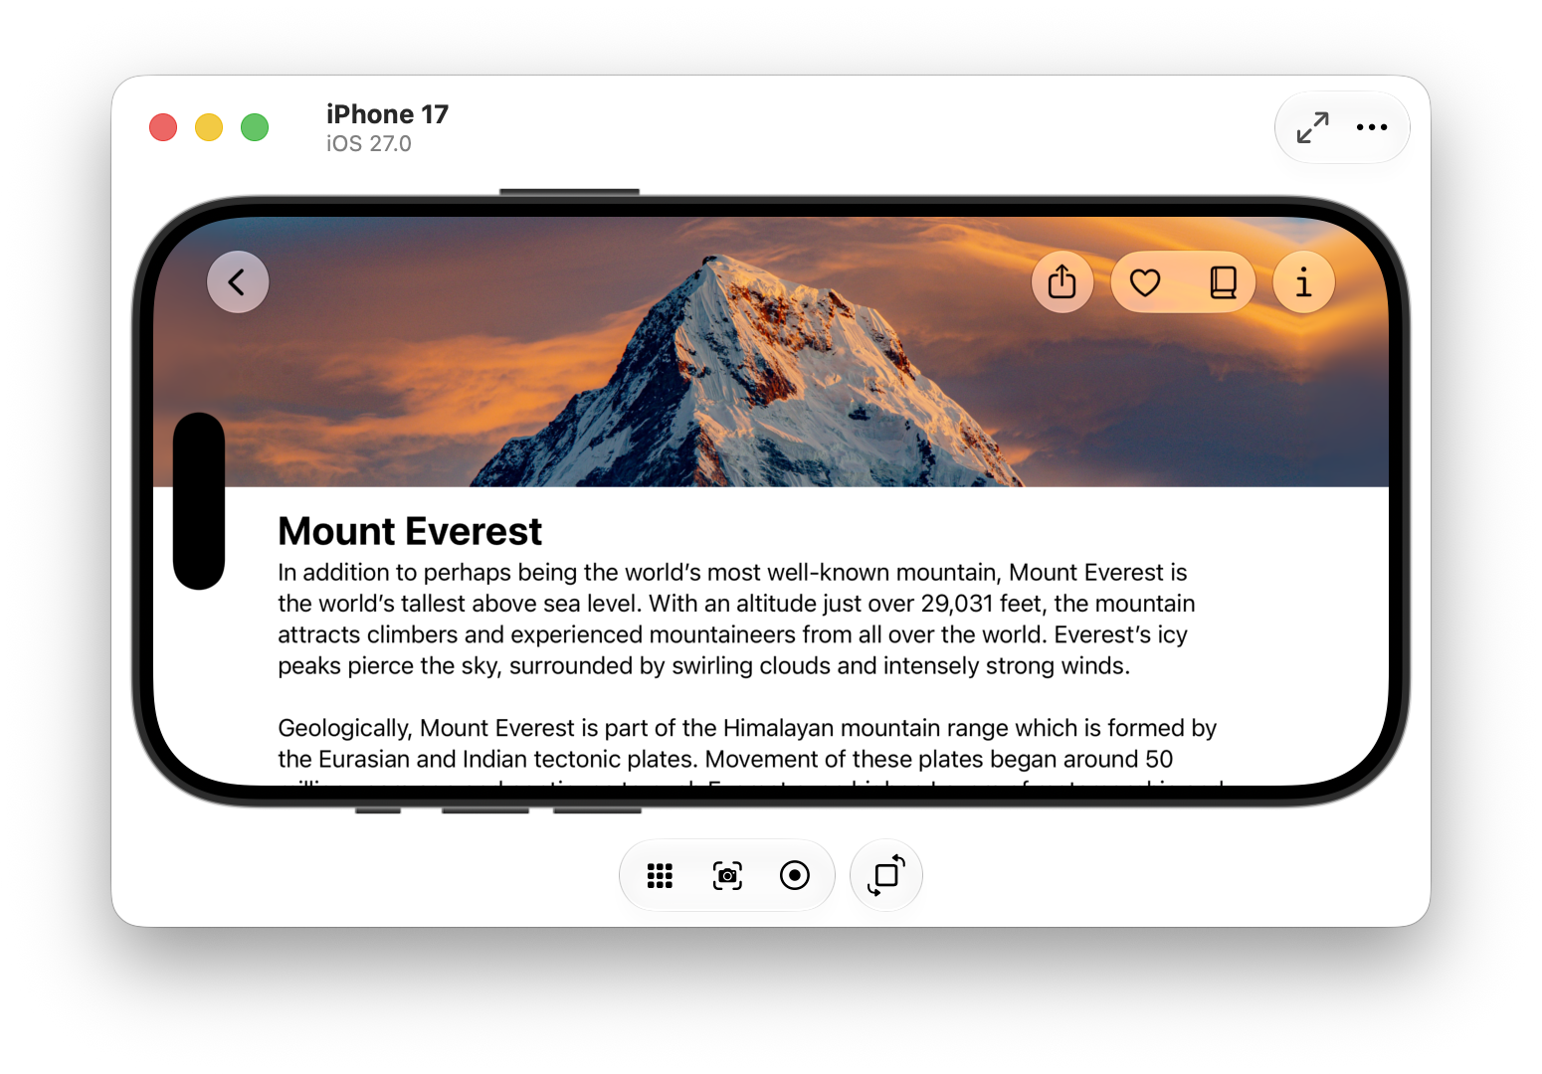The width and height of the screenshot is (1542, 1074).
Task: Select the iPhone 17 device name
Action: point(387,114)
